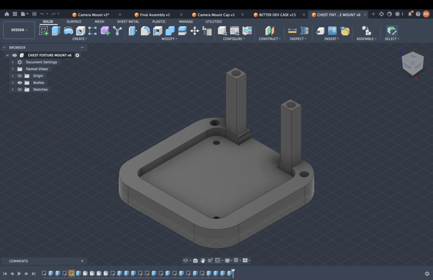Select the Fillet tool
Viewport: 433px width, 280px height.
[x=145, y=31]
